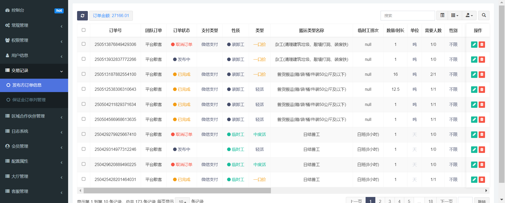
Task: Delete order 250504211829371634
Action: 482,105
